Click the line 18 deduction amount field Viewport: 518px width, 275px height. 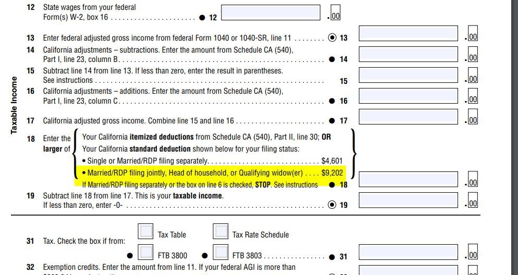pyautogui.click(x=409, y=179)
